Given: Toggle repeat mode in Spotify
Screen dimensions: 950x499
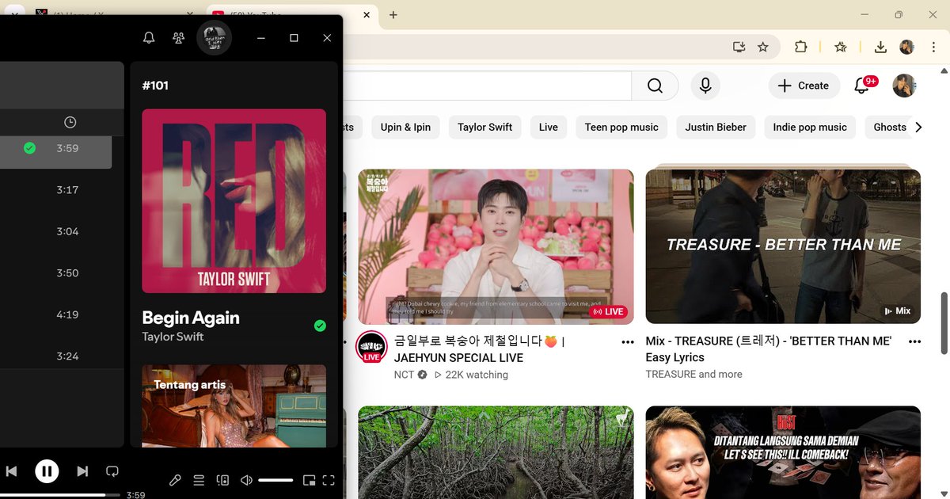Looking at the screenshot, I should click(x=112, y=471).
